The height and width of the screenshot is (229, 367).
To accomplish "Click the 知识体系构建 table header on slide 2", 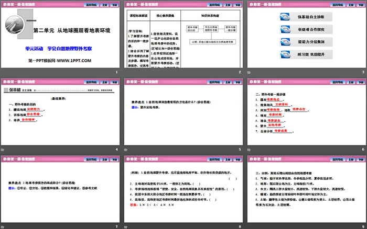I will click(210, 16).
